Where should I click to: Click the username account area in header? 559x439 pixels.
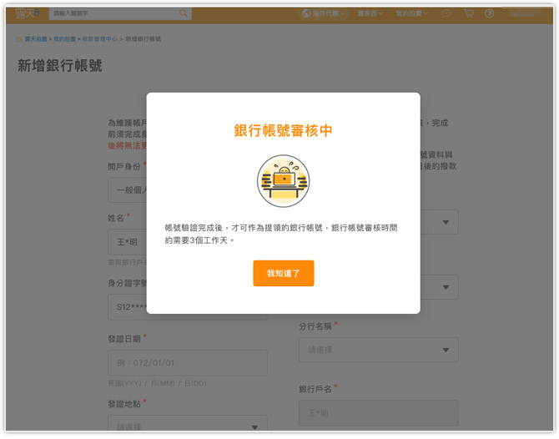[x=526, y=13]
